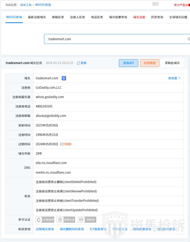The image size is (190, 242).
Task: Click the 获取API button
Action: point(129,63)
